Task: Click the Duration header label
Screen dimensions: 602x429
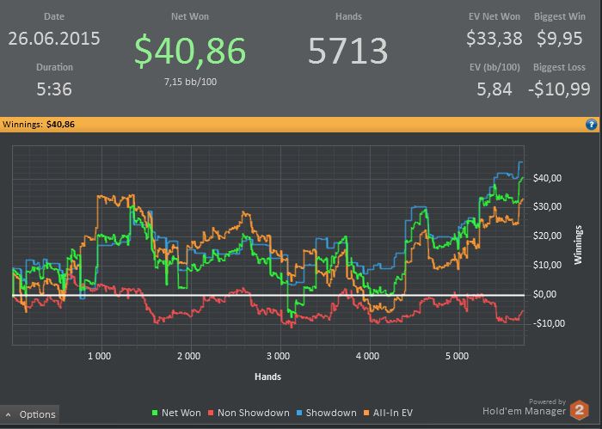Action: 54,67
